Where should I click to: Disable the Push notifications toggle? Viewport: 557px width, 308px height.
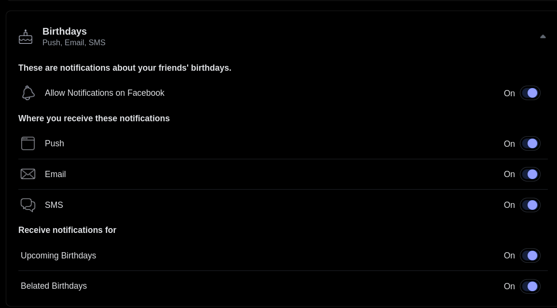[x=530, y=143]
